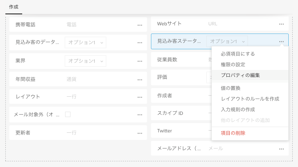Open more options for メールアドレス field
The image size is (298, 167).
[x=282, y=148]
